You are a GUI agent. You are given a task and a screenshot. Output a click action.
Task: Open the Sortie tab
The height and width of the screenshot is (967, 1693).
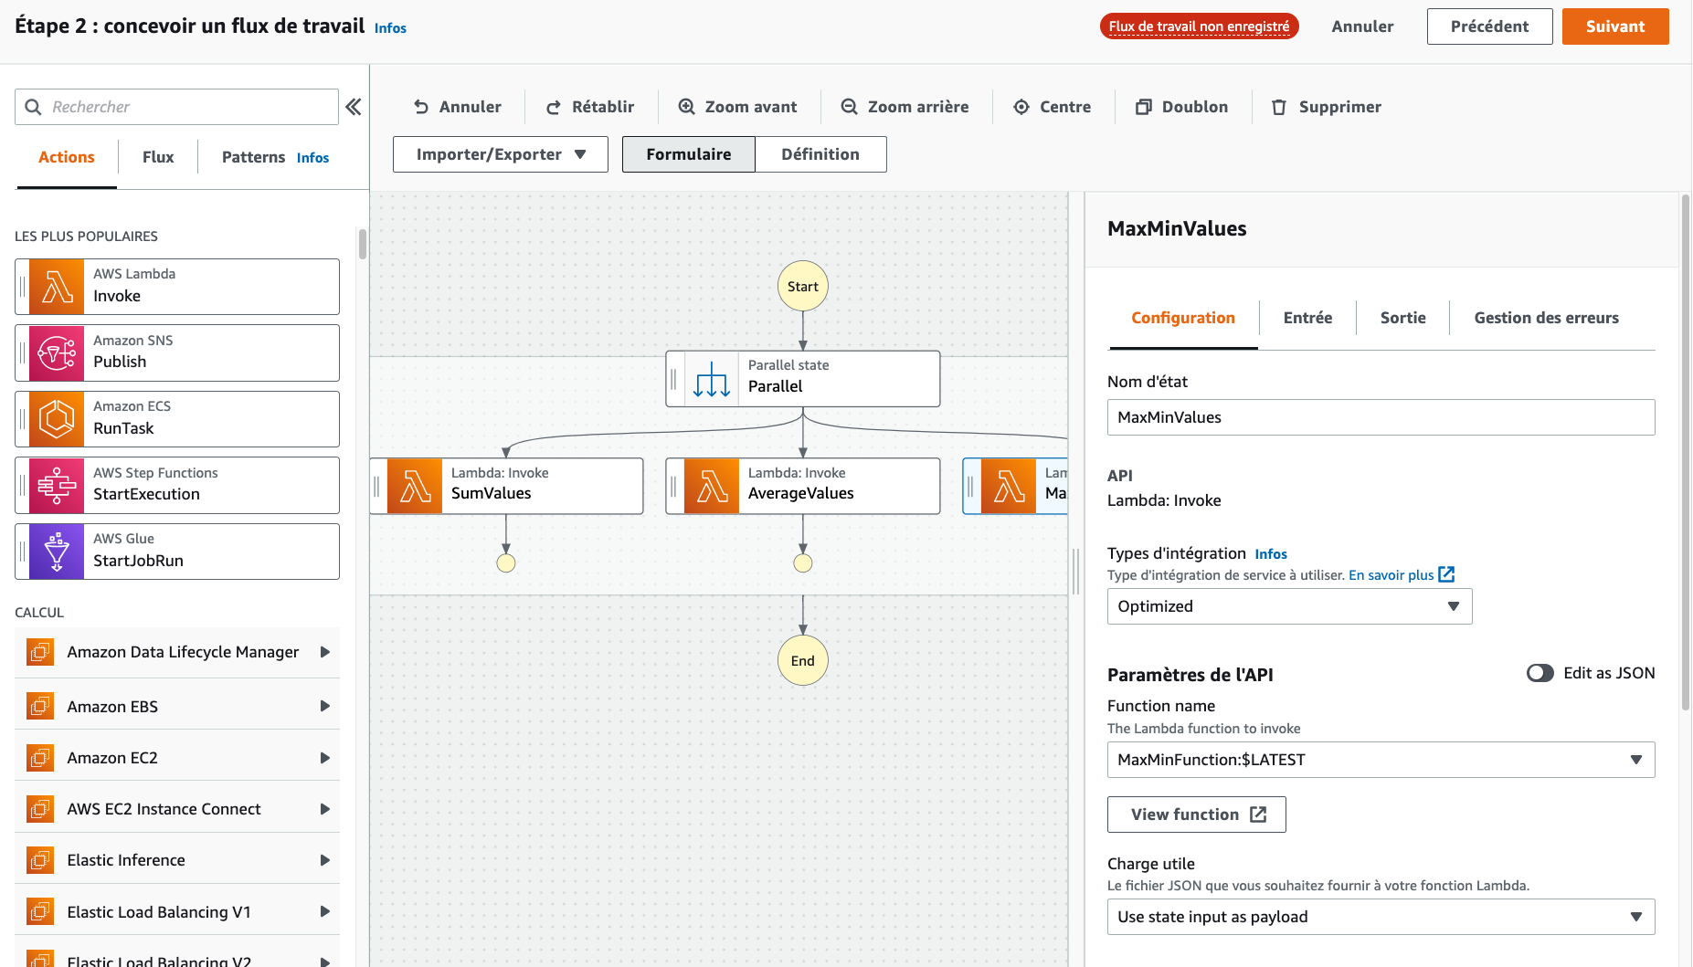pyautogui.click(x=1402, y=318)
